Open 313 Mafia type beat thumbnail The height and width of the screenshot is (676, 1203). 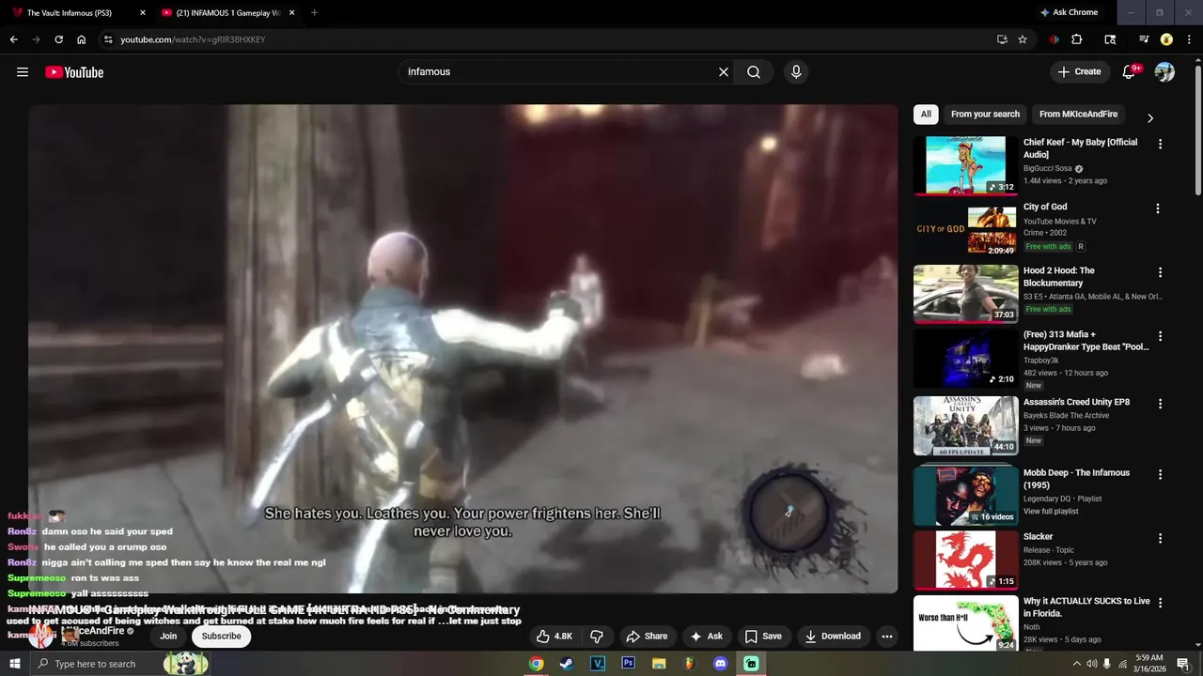click(x=965, y=358)
